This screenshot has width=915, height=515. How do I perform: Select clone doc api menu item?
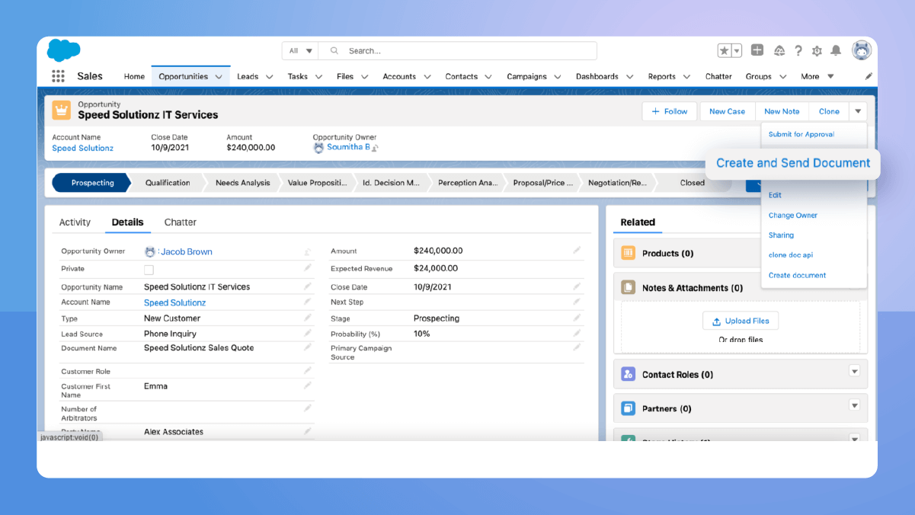[x=791, y=254]
